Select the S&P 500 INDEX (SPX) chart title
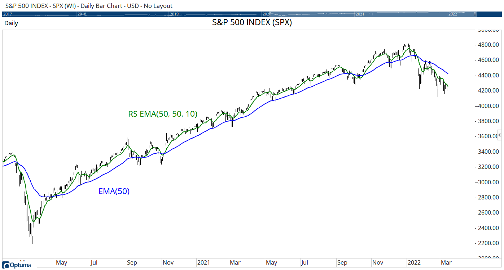The image size is (504, 270). click(x=252, y=22)
